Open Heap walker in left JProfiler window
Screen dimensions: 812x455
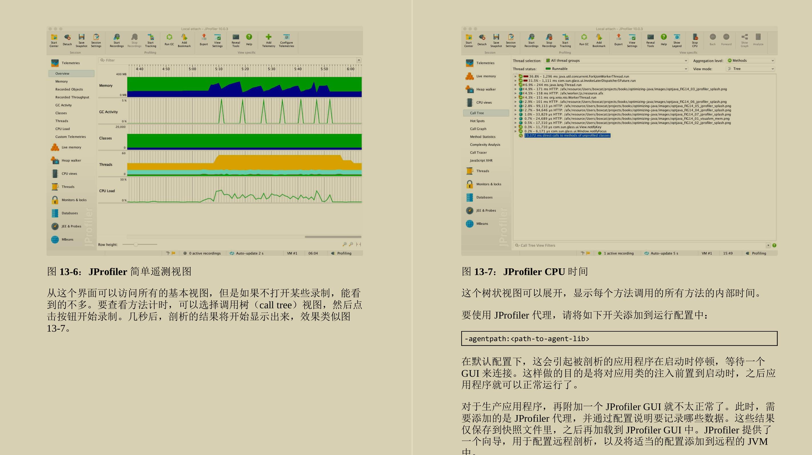click(x=66, y=160)
